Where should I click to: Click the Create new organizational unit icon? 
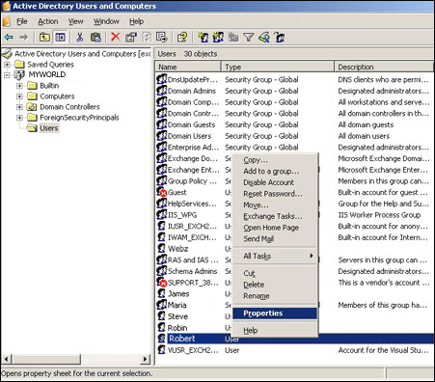[x=233, y=38]
